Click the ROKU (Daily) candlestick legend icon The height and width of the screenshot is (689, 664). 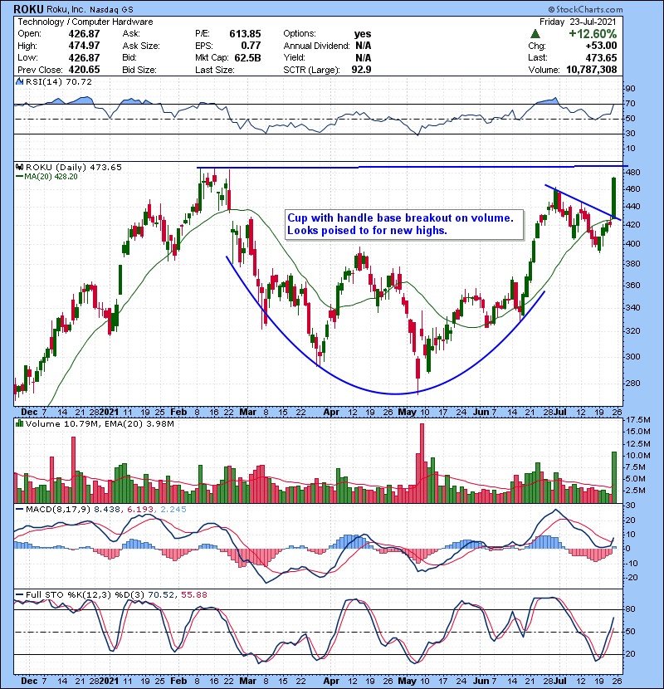click(x=19, y=167)
